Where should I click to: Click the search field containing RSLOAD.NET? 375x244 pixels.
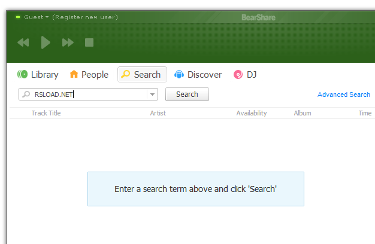[88, 94]
